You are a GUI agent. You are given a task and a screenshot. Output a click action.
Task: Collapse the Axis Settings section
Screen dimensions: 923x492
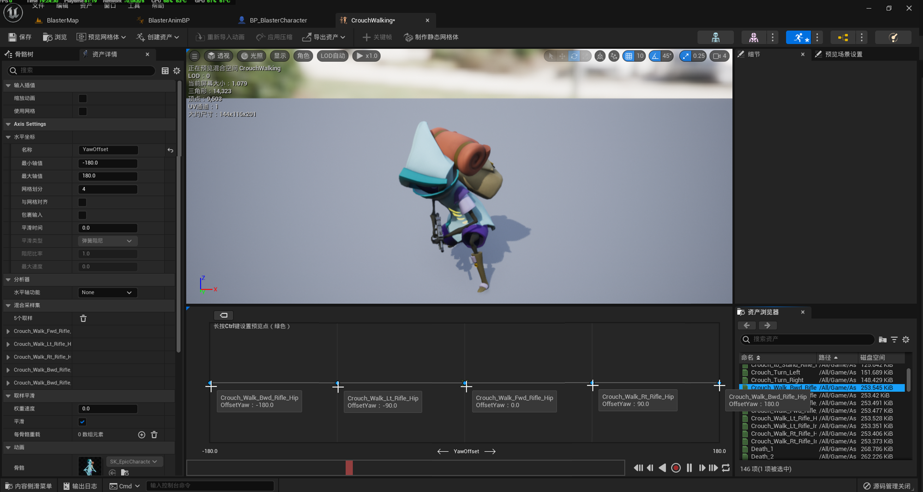pos(8,124)
